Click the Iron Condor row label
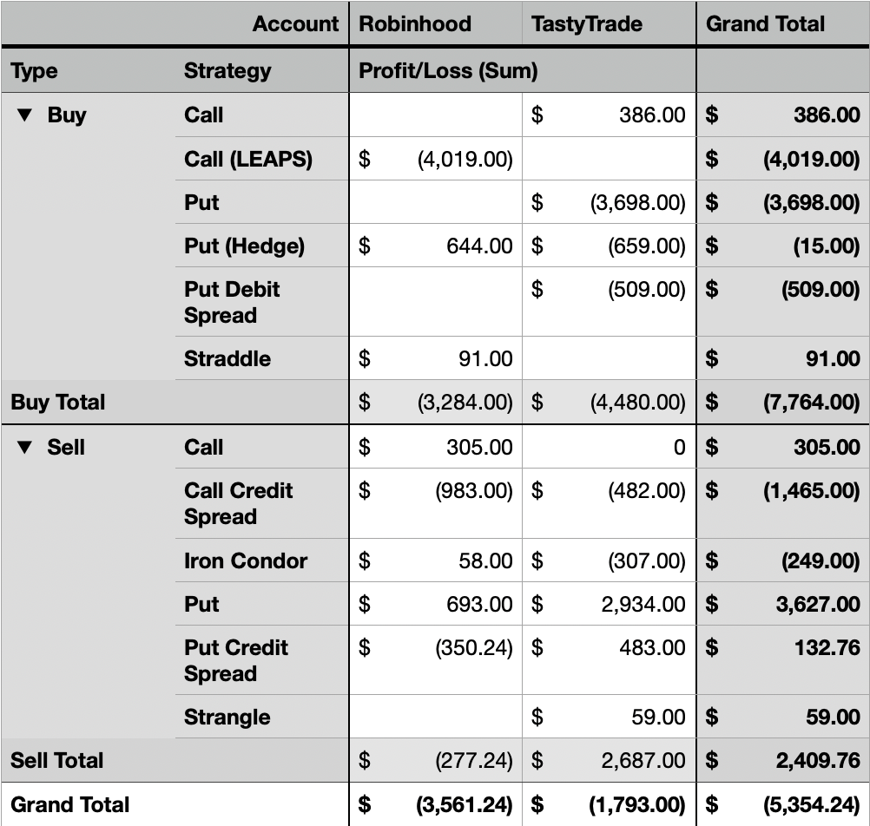The height and width of the screenshot is (826, 870). tap(246, 561)
